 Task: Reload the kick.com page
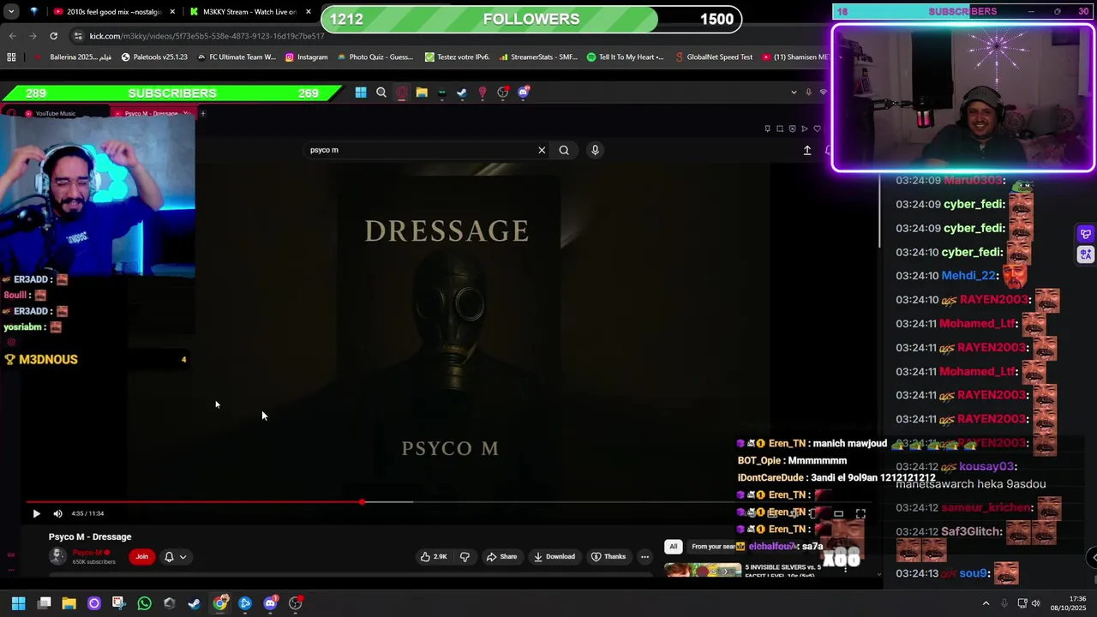coord(53,36)
